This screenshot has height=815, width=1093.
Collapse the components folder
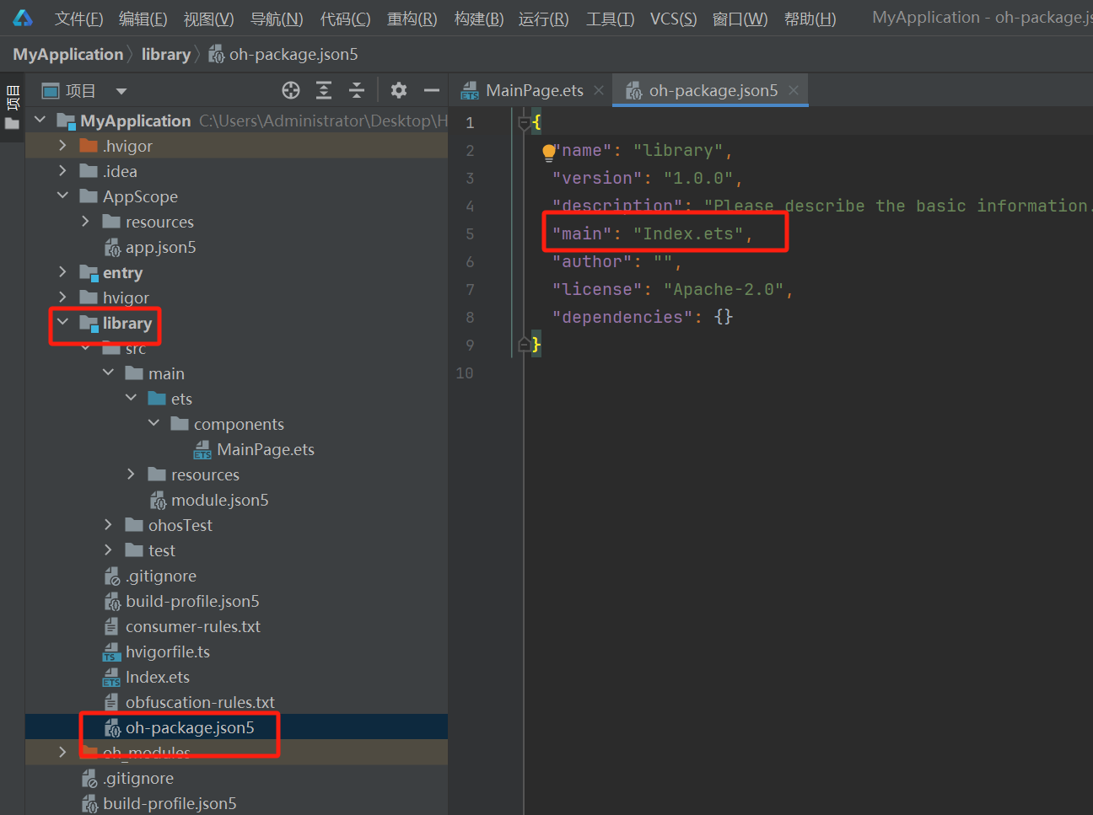pos(153,423)
